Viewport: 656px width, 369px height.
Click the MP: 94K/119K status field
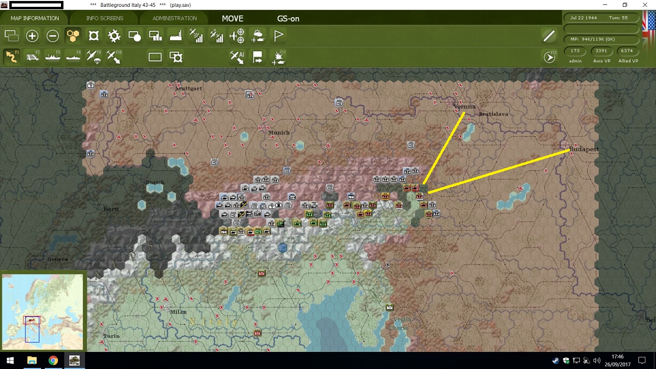tap(602, 39)
